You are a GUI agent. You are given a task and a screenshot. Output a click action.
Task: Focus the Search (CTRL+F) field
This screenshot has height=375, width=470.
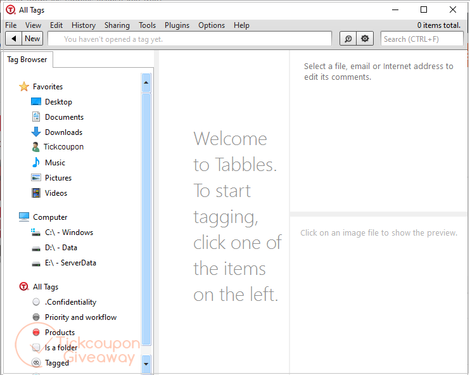tap(422, 39)
